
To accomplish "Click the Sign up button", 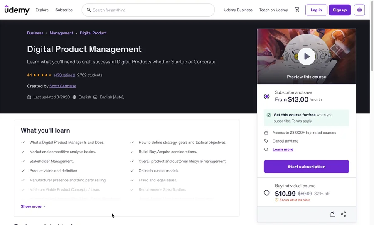I will (x=340, y=10).
